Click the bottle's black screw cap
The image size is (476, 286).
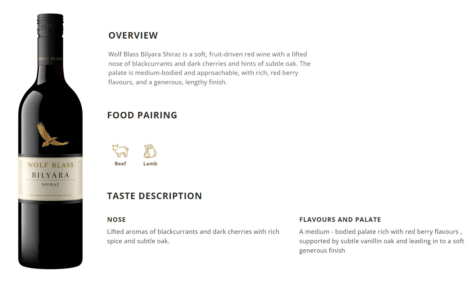[50, 25]
